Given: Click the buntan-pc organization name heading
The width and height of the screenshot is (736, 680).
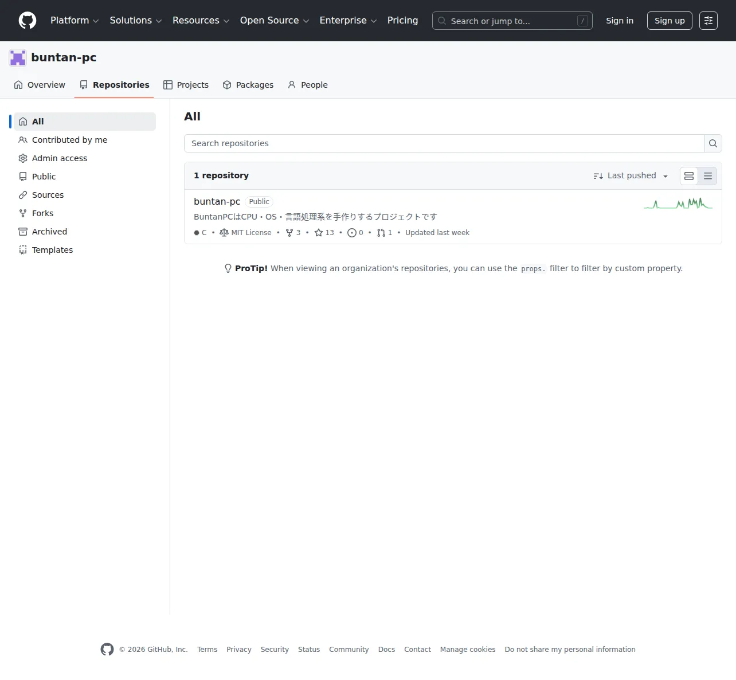Looking at the screenshot, I should [x=64, y=57].
